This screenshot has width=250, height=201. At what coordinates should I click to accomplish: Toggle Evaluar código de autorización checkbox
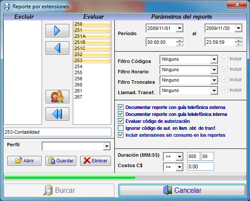click(x=121, y=121)
